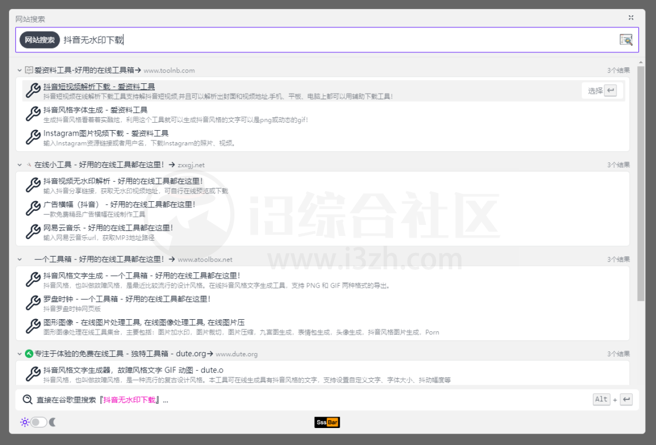Image resolution: width=656 pixels, height=445 pixels.
Task: Click the scrollbar up arrow
Action: [x=641, y=63]
